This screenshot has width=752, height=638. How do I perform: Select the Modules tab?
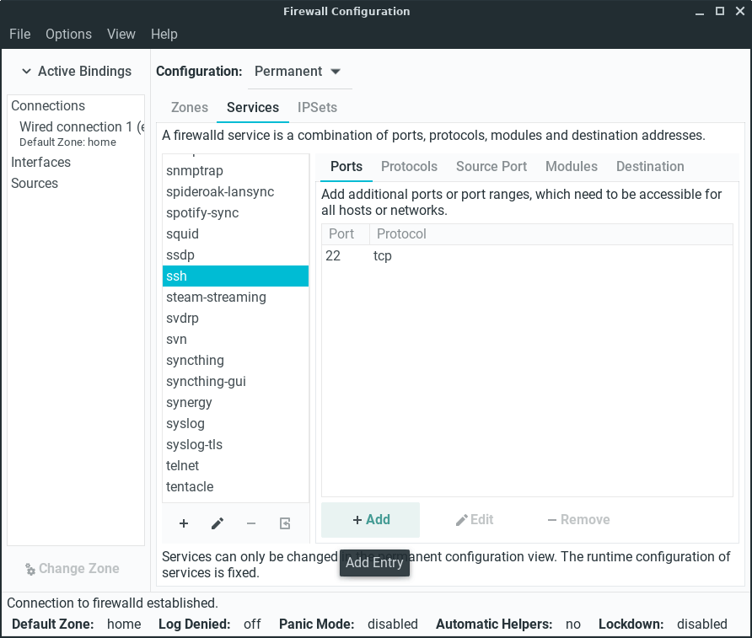point(571,166)
